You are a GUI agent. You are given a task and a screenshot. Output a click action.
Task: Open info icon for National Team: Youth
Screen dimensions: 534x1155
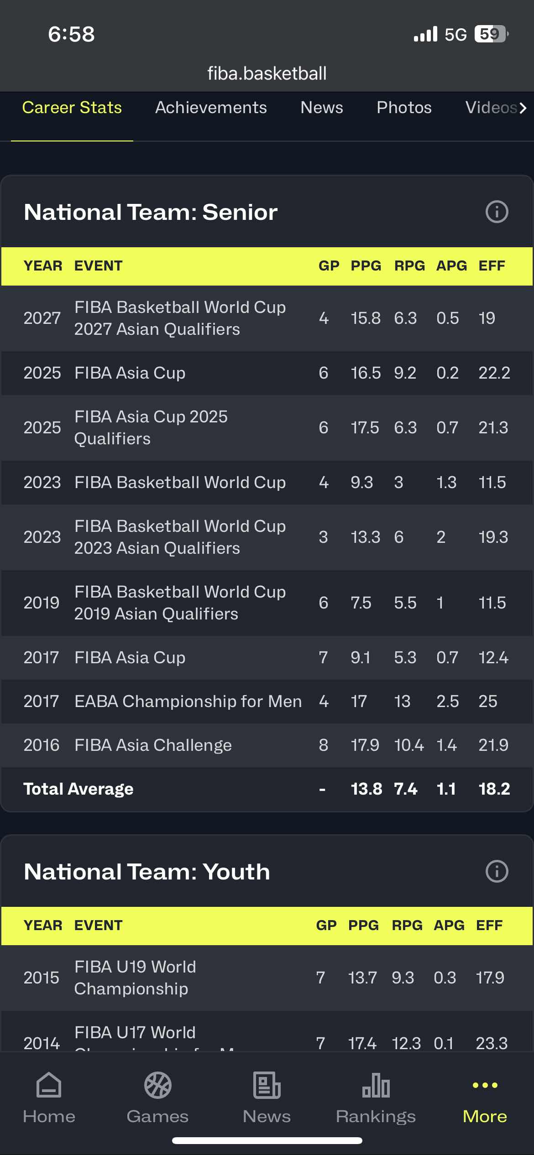(497, 871)
